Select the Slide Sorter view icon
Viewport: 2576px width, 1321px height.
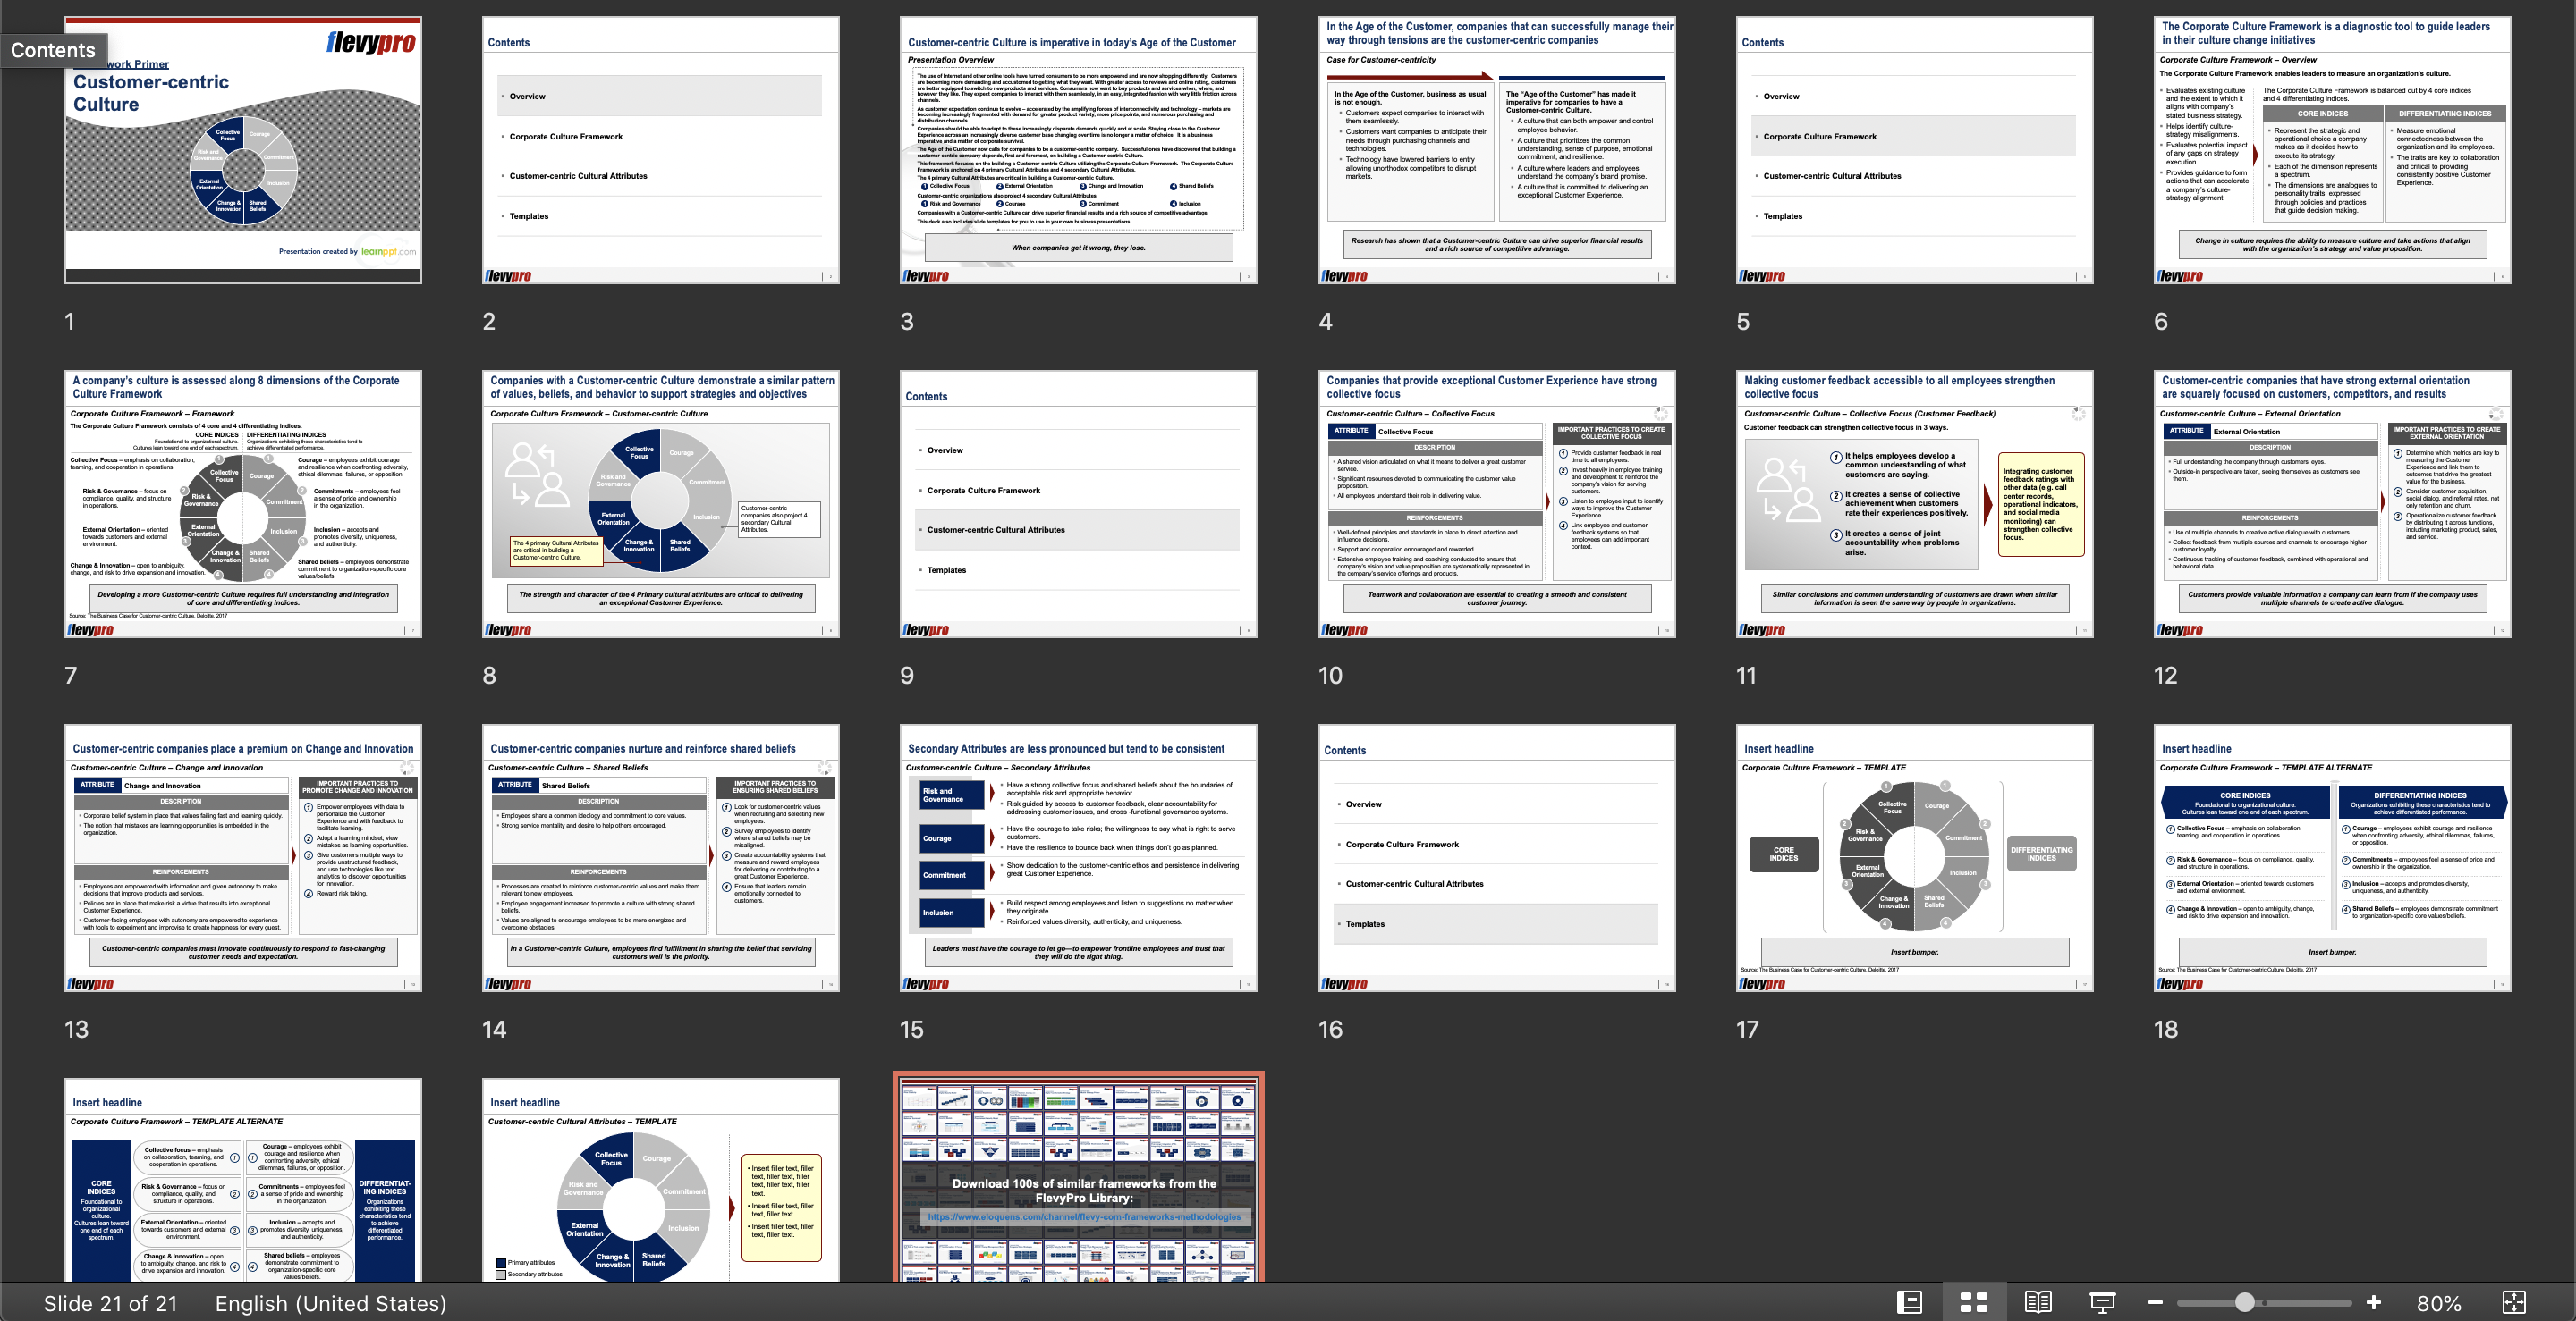(1973, 1302)
